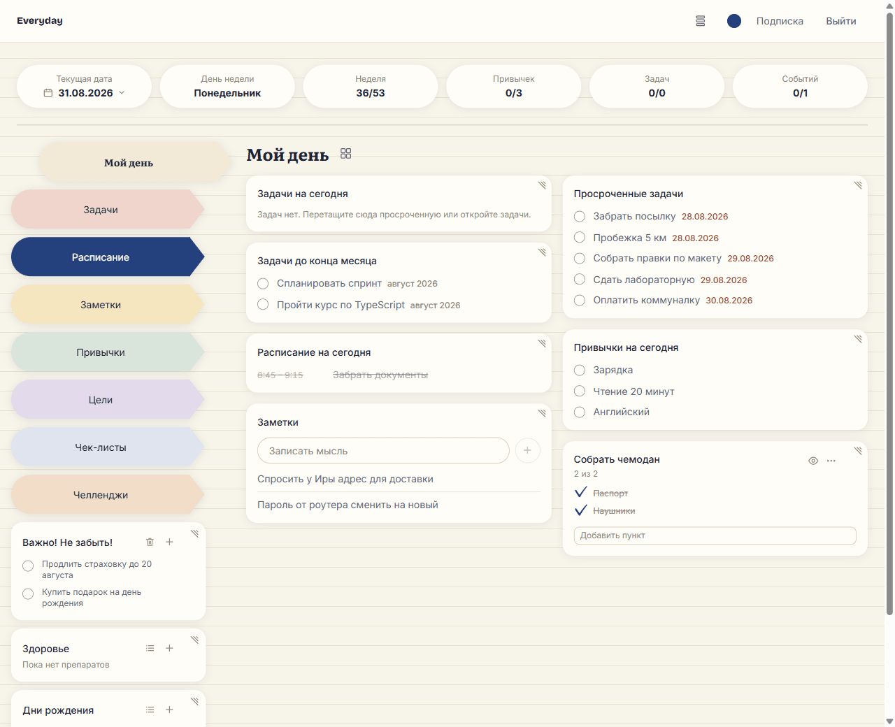Check Продлить страховку до 20 августа
Image resolution: width=895 pixels, height=727 pixels.
(28, 566)
